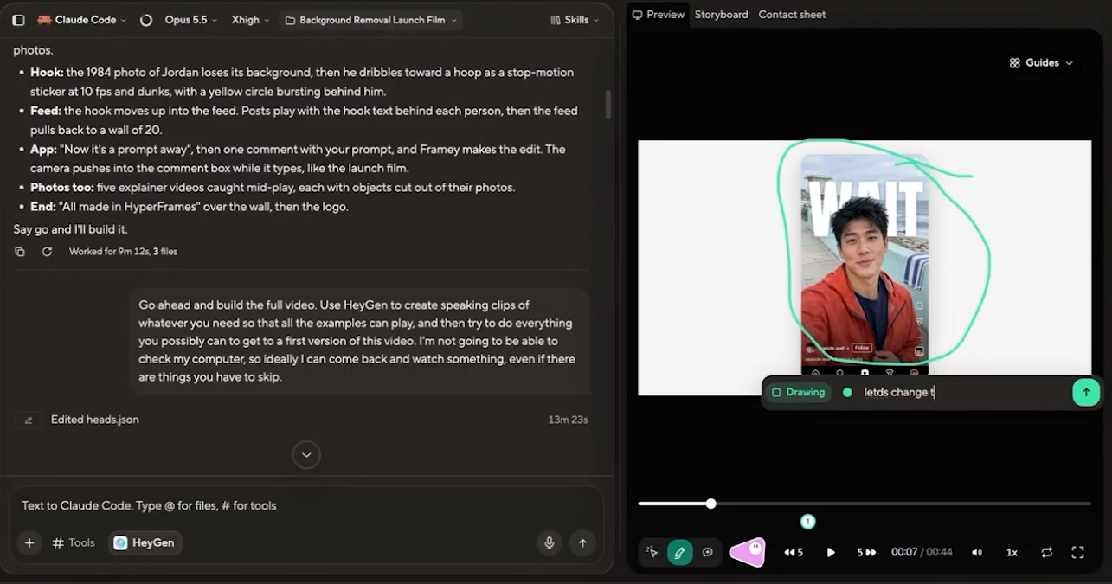Play the video preview
This screenshot has width=1112, height=584.
coord(831,552)
